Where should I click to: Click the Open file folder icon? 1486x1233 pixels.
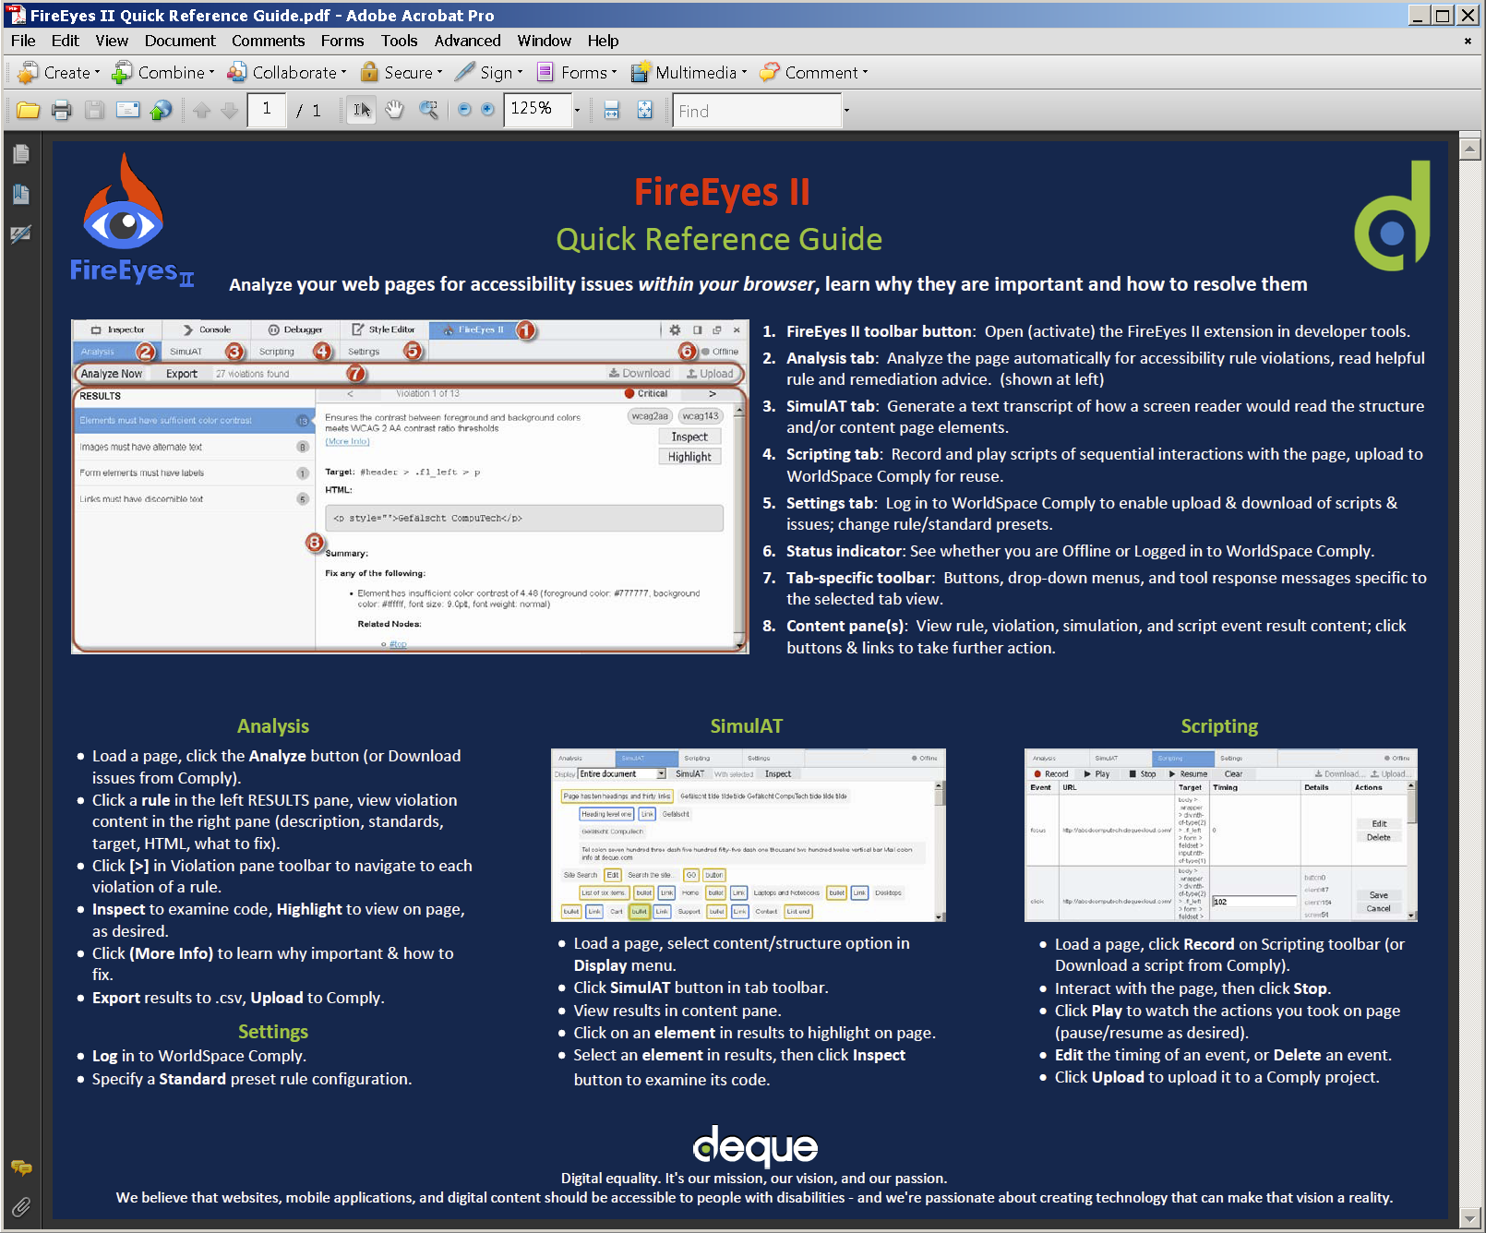28,111
